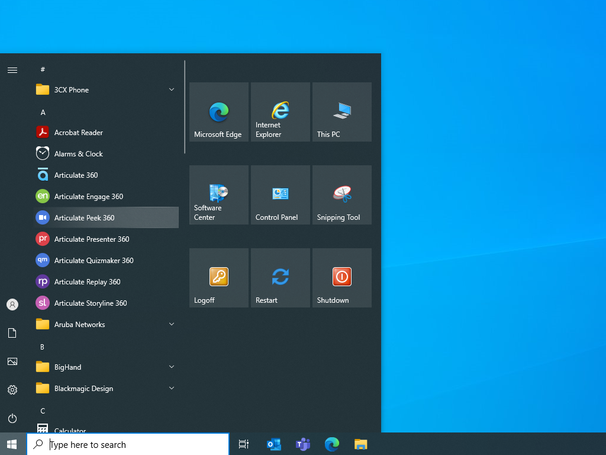Open Calculator from the app list
Viewport: 606px width, 455px height.
(107, 427)
